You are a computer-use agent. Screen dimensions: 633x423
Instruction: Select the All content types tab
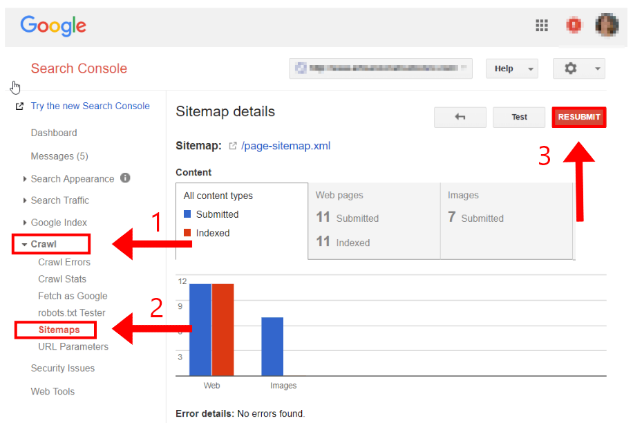point(242,220)
